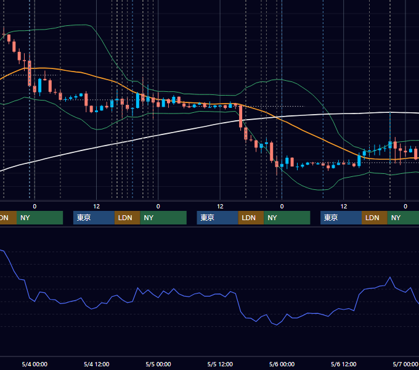Click the 5/6 12:00 date label

(343, 364)
